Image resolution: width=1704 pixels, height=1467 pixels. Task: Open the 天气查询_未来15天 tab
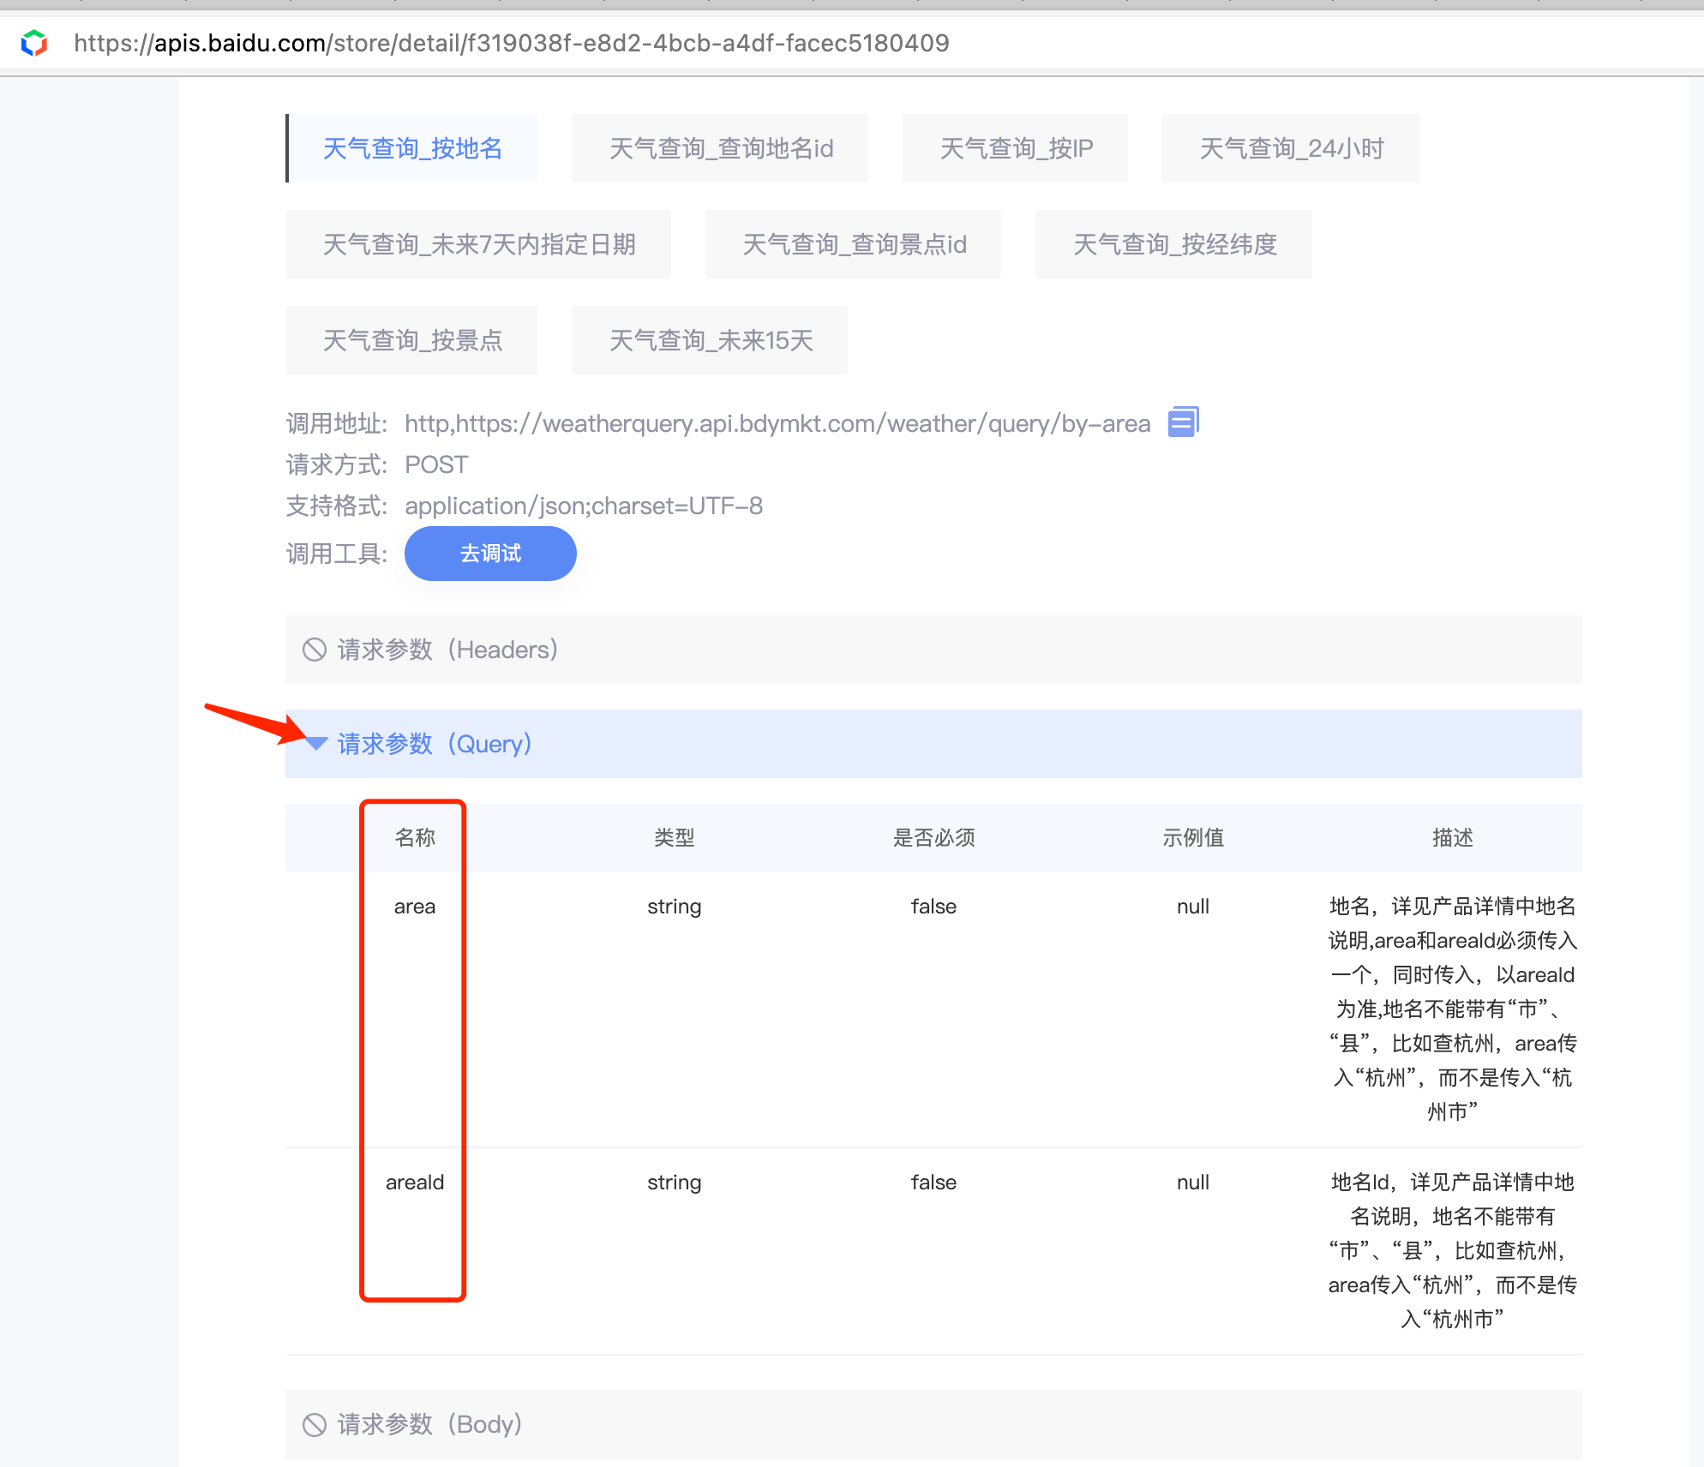[x=710, y=340]
